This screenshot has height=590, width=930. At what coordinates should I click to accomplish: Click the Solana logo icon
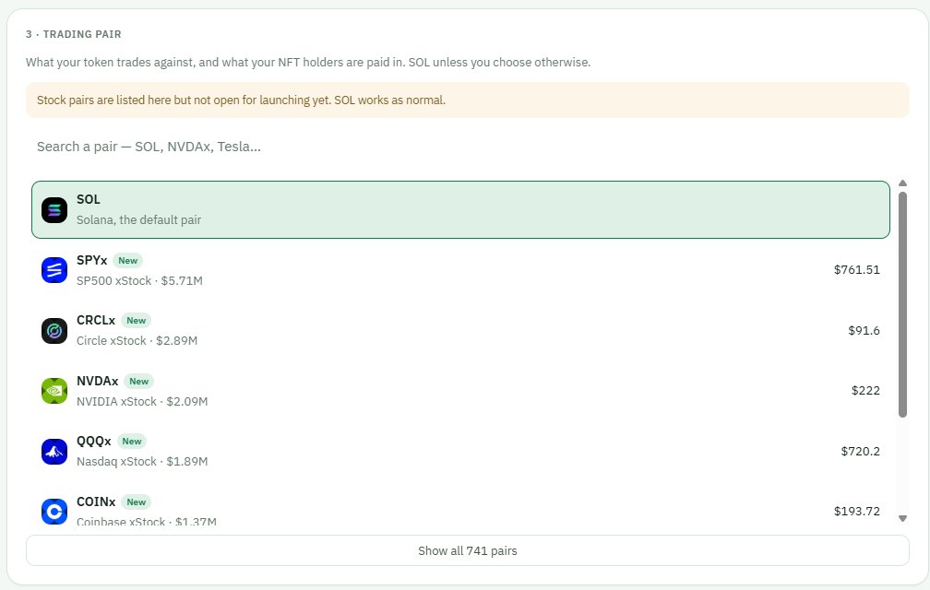click(54, 210)
